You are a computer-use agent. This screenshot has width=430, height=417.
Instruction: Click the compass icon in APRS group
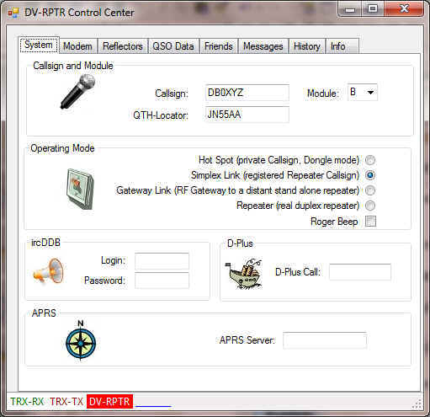coord(81,340)
